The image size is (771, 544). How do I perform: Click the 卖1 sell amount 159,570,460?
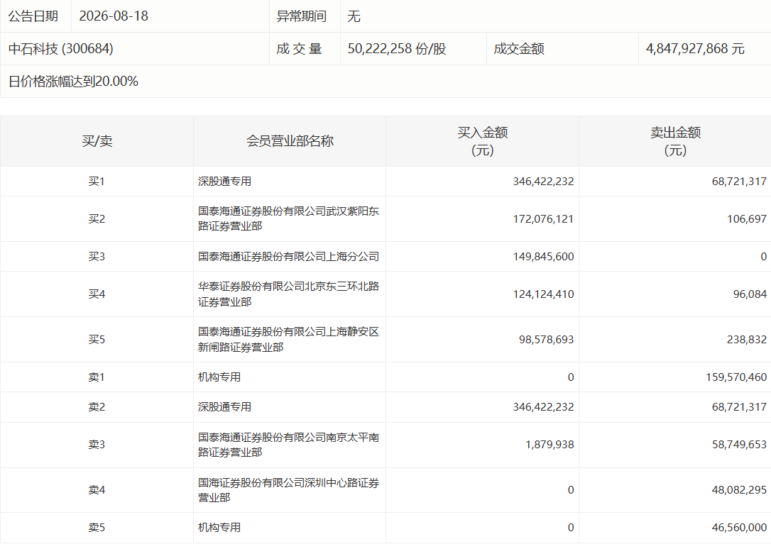coord(736,377)
